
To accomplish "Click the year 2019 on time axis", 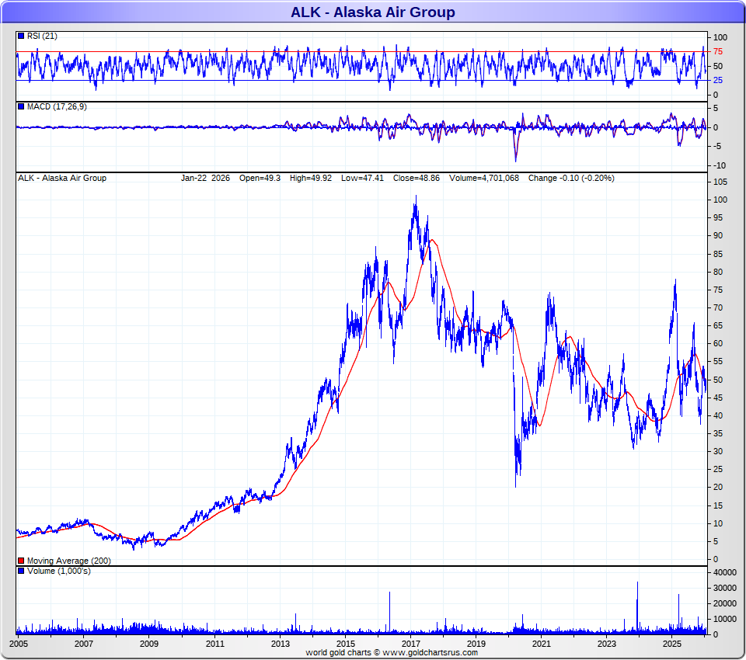I will point(476,644).
